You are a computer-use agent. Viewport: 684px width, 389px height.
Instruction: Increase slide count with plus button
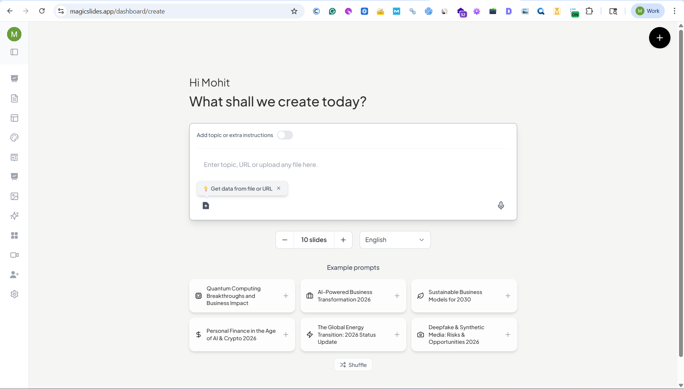[343, 240]
